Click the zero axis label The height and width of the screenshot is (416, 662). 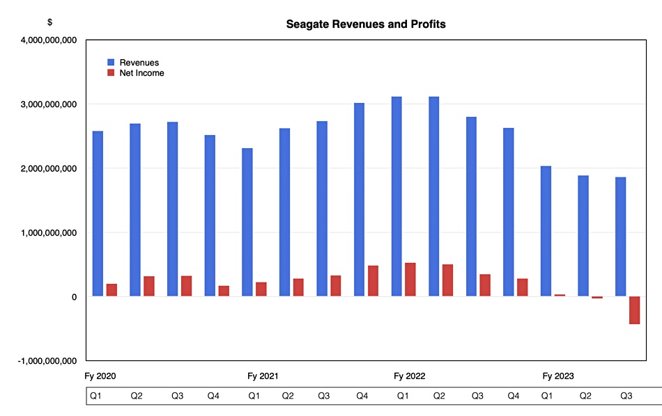point(75,297)
